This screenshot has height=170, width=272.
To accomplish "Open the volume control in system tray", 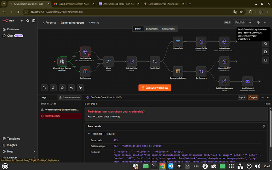I will [x=257, y=166].
